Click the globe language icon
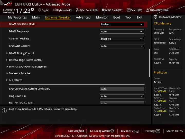This screenshot has width=185, height=139. pos(40,10)
